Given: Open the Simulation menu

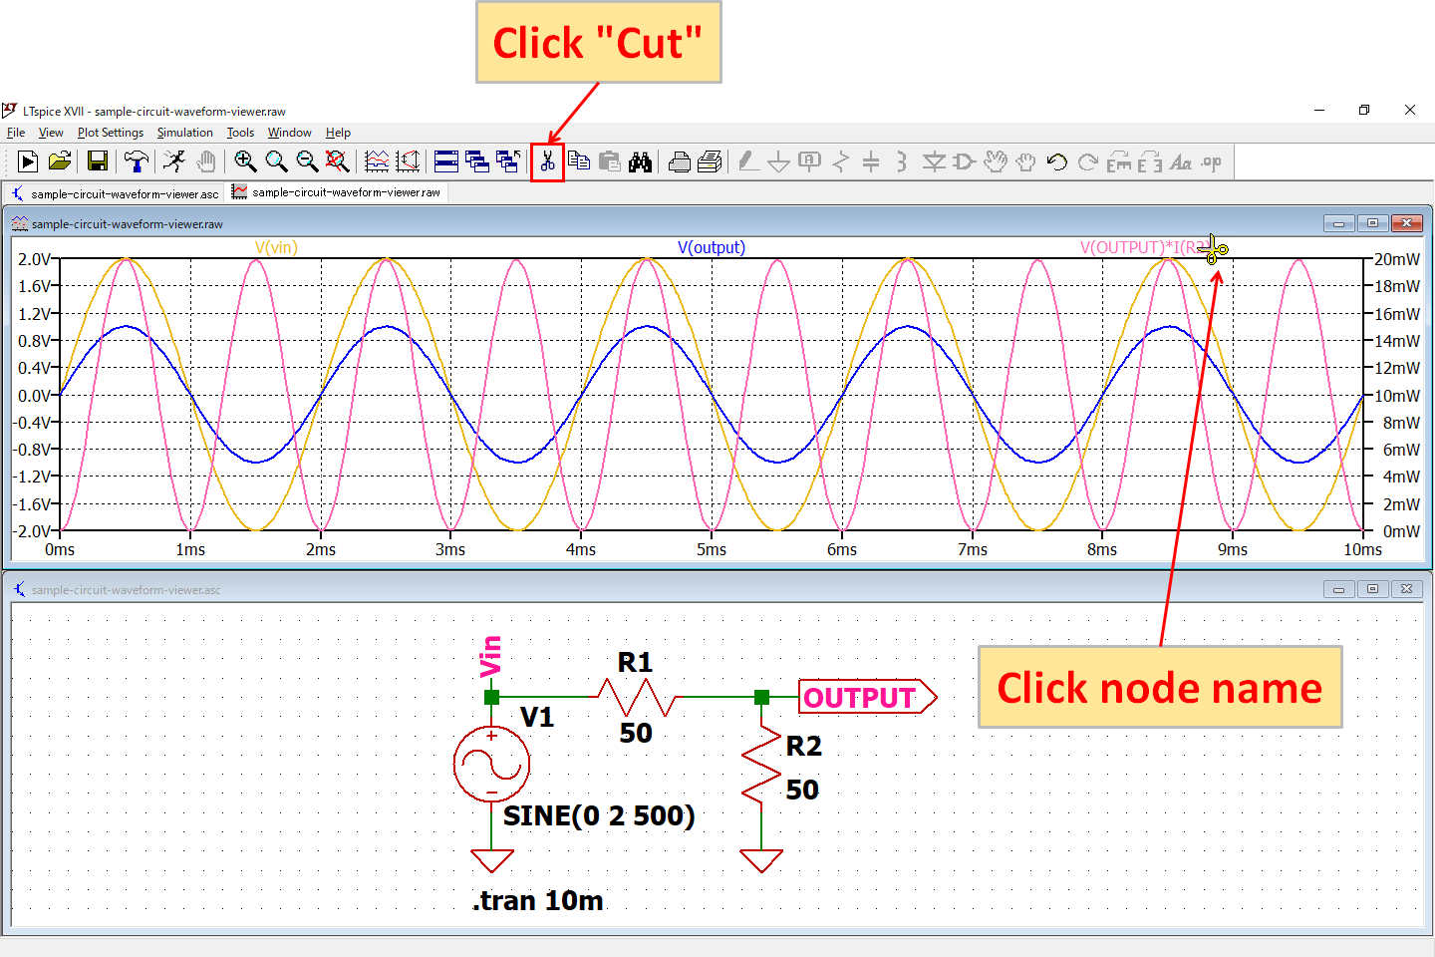Looking at the screenshot, I should pos(184,132).
